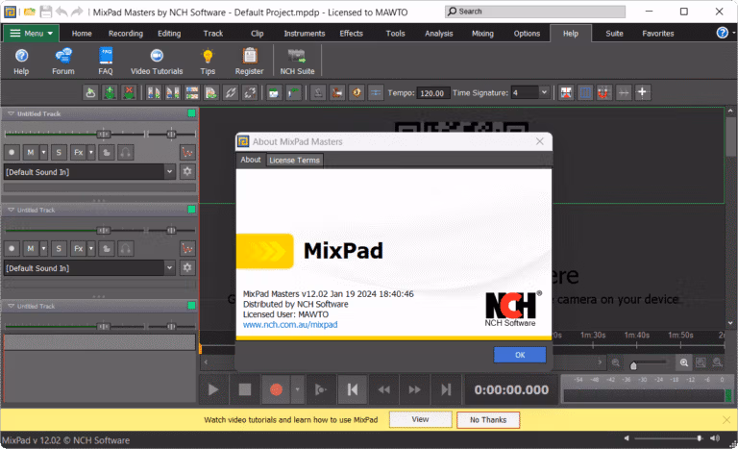Toggle headphone monitoring on second track
The width and height of the screenshot is (738, 449).
point(126,248)
